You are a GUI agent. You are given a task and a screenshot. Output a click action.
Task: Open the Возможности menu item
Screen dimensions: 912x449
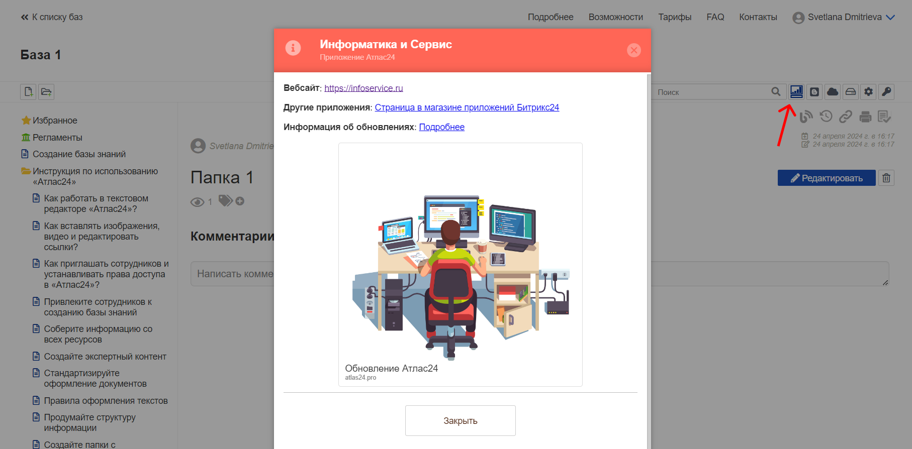(x=616, y=17)
